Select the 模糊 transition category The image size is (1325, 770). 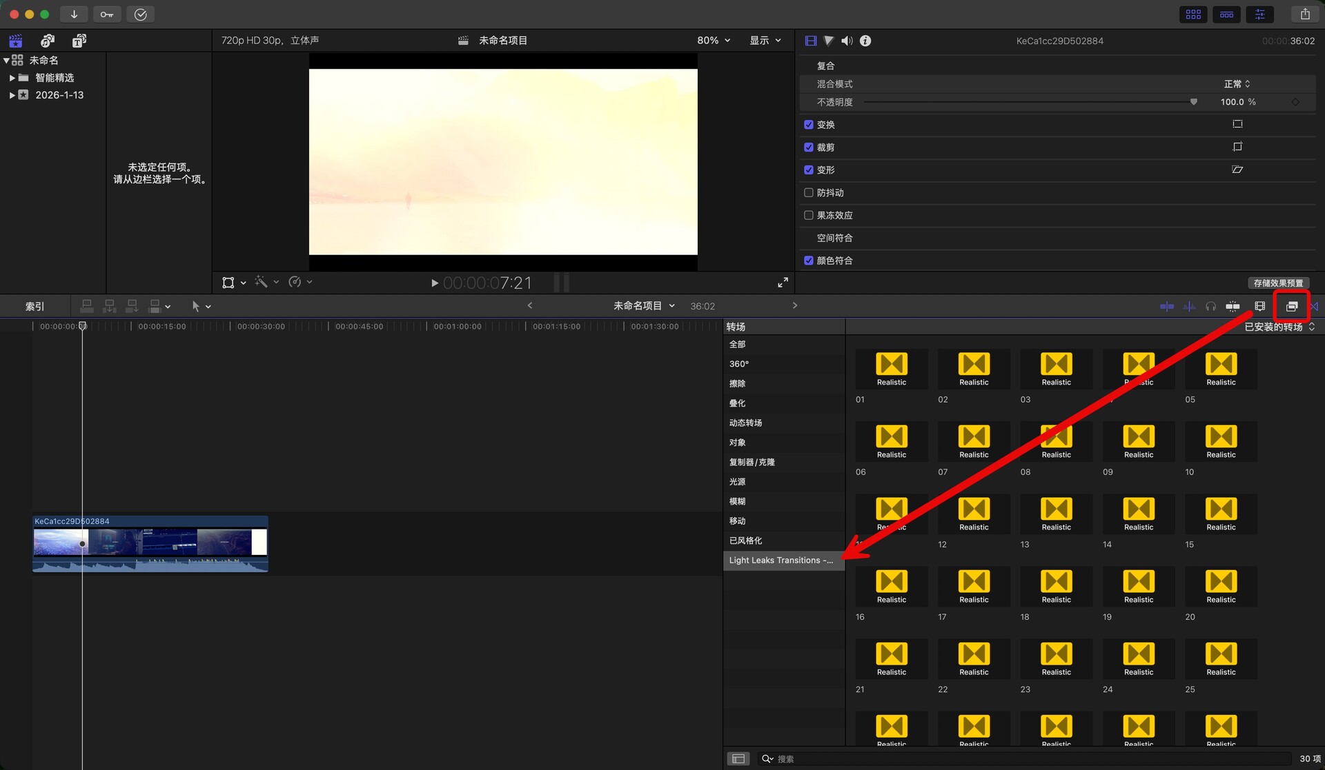[x=738, y=501]
